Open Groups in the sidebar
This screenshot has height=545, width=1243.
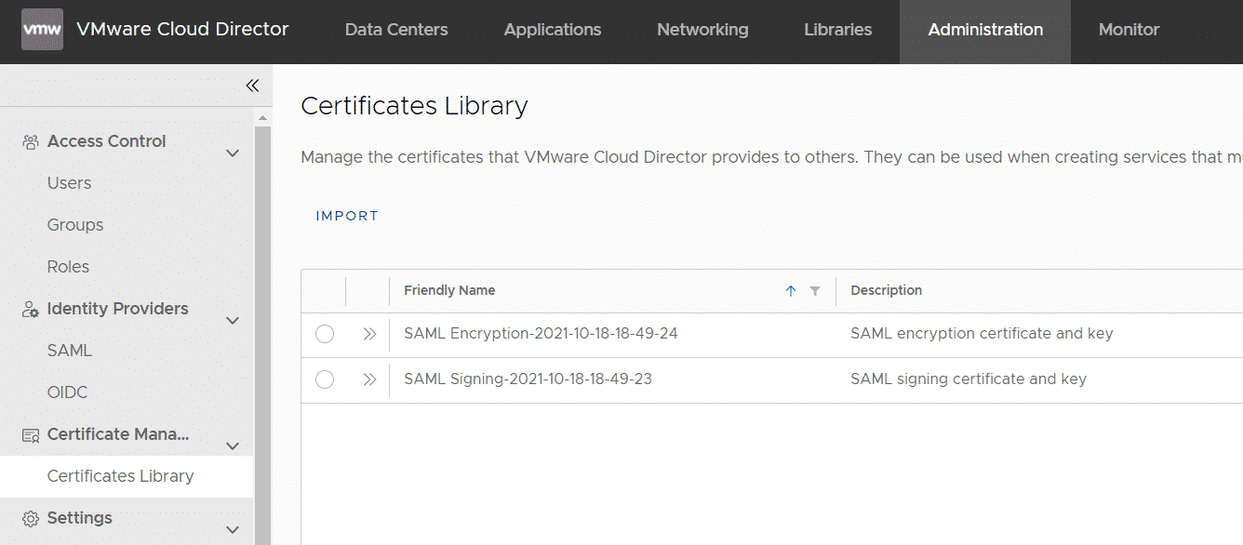[75, 225]
